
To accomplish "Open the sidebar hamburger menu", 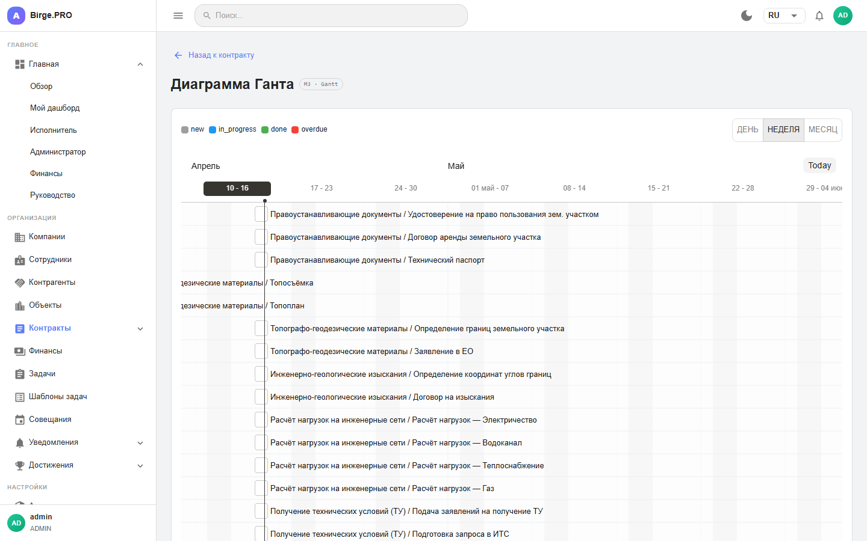I will click(x=178, y=16).
